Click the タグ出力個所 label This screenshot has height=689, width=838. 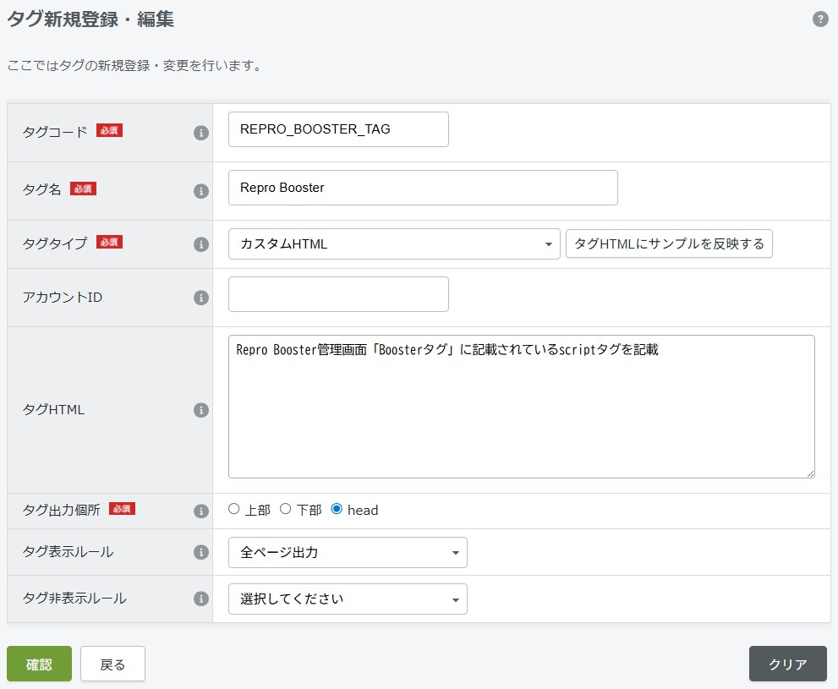61,510
